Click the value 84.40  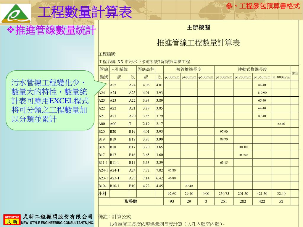pyautogui.click(x=262, y=85)
